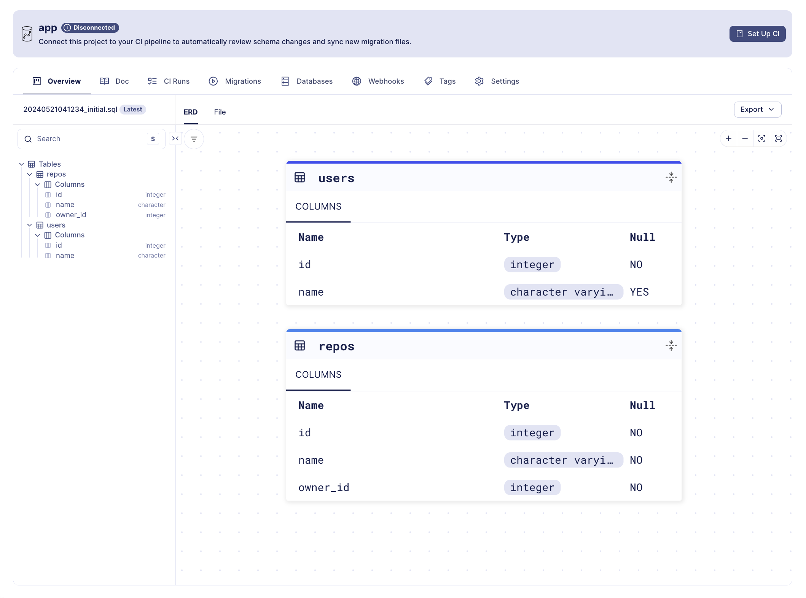Select owner_id column in repos tree

coord(72,215)
